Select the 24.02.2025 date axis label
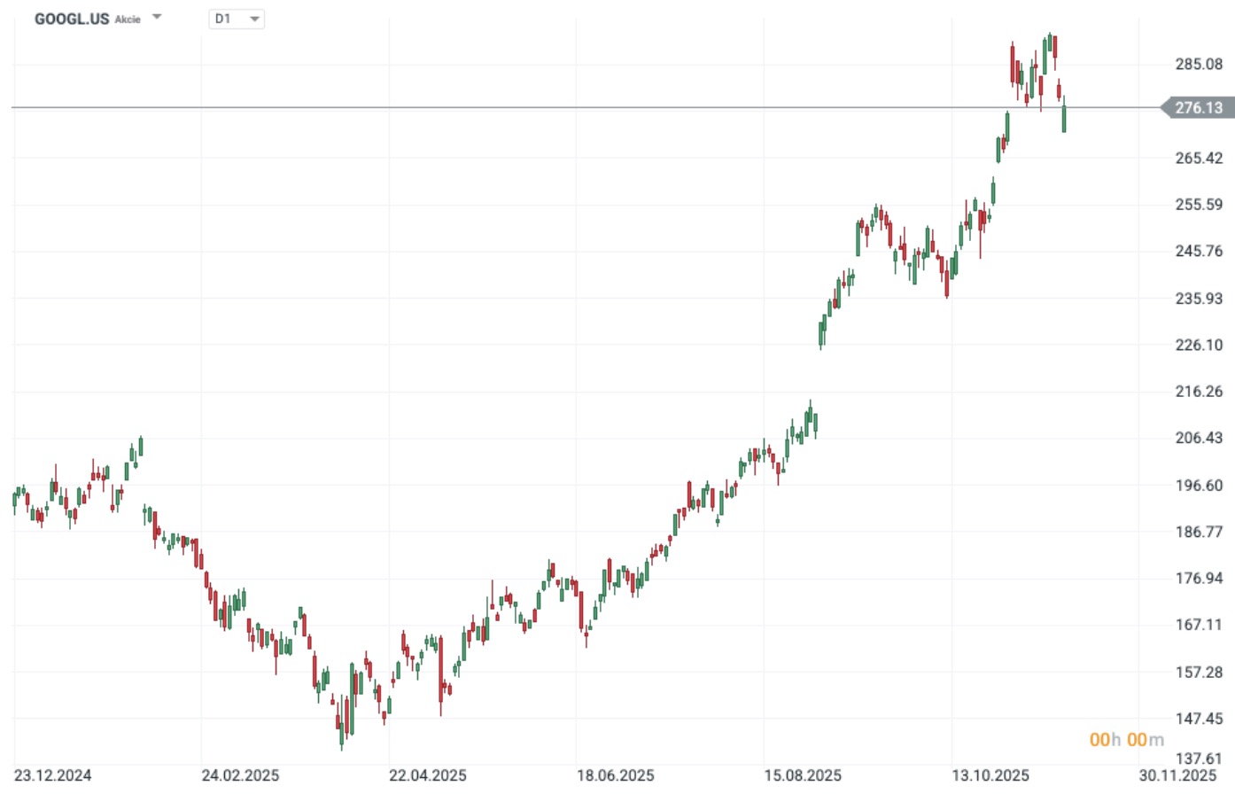The image size is (1235, 794). (x=240, y=775)
